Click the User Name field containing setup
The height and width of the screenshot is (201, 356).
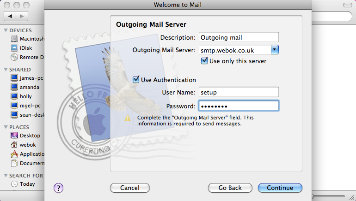pyautogui.click(x=239, y=92)
